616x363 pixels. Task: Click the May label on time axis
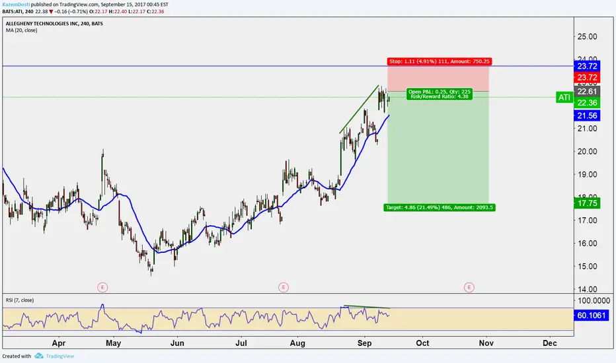(x=114, y=343)
